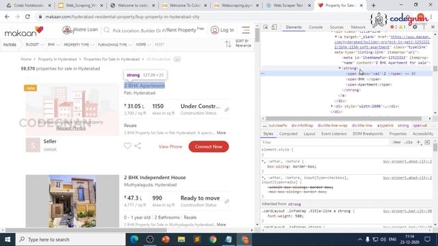Collapse the <strong> node in the DOM tree
The image size is (438, 246).
pos(339,68)
